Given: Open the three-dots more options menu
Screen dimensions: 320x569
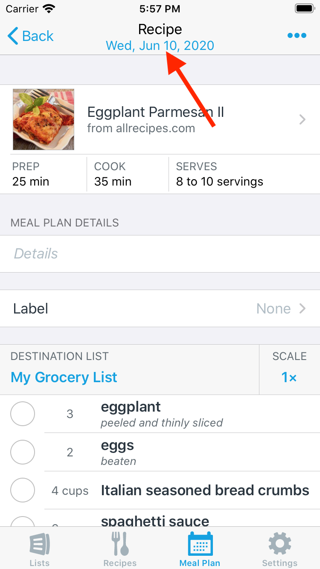Looking at the screenshot, I should [297, 36].
